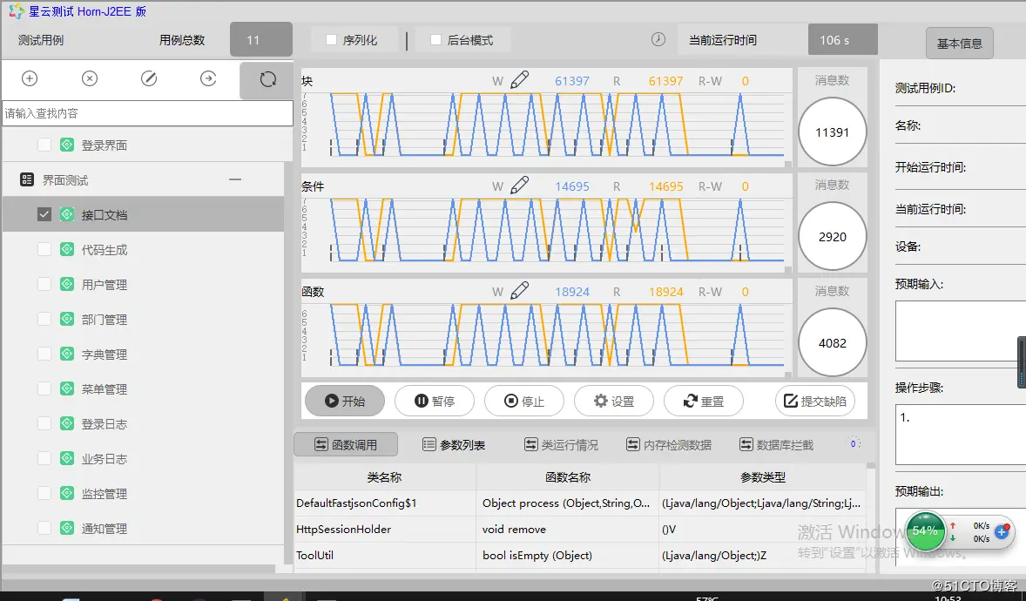Screen dimensions: 1026x601
Task: Click the 重置 reset button
Action: coord(704,401)
